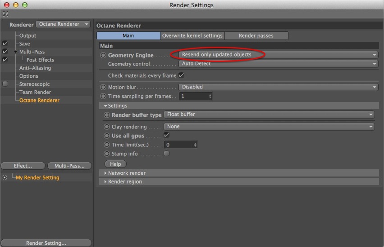Switch to the Main tab
This screenshot has height=247, width=384.
(128, 35)
